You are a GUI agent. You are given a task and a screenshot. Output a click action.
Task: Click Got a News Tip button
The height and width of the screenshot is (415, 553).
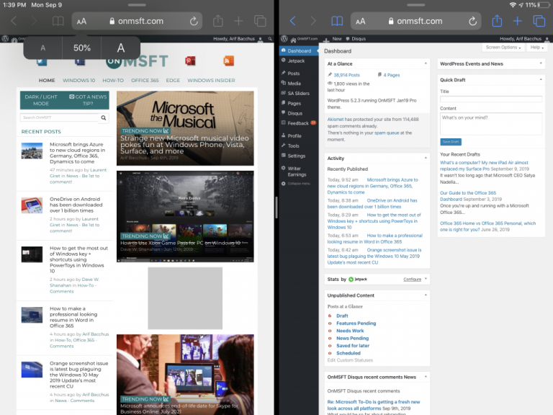pos(88,100)
